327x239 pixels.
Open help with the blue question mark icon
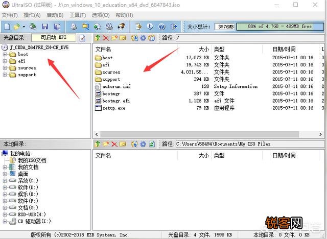coord(162,27)
